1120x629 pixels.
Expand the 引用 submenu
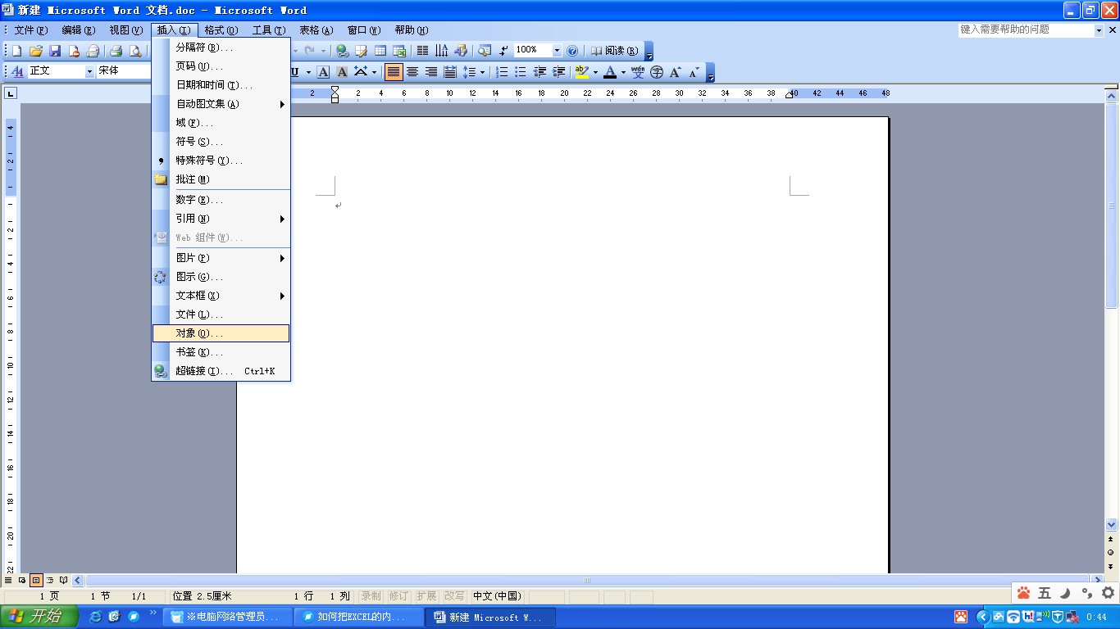[221, 219]
